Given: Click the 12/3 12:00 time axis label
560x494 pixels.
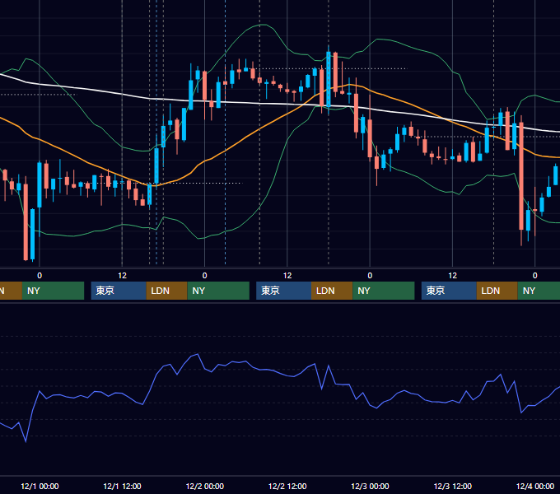Looking at the screenshot, I should click(452, 486).
